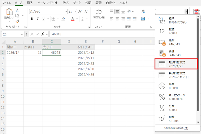Click the Decrease Indent icon
Image resolution: width=201 pixels, height=134 pixels.
[129, 19]
